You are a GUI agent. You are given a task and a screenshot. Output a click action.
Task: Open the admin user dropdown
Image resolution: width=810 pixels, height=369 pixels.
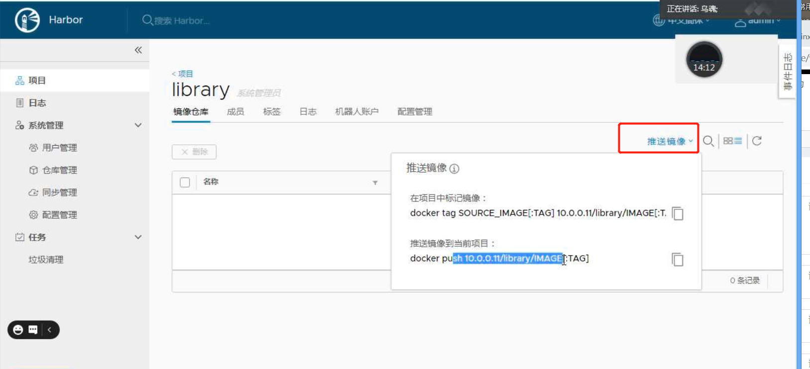point(757,21)
